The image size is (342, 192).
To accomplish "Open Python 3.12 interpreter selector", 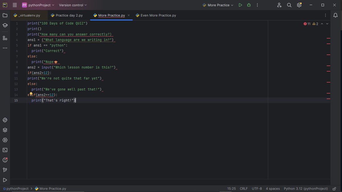I will pyautogui.click(x=306, y=189).
